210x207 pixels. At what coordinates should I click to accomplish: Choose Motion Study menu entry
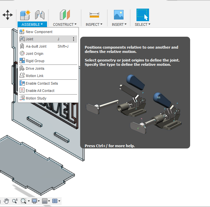[48, 98]
